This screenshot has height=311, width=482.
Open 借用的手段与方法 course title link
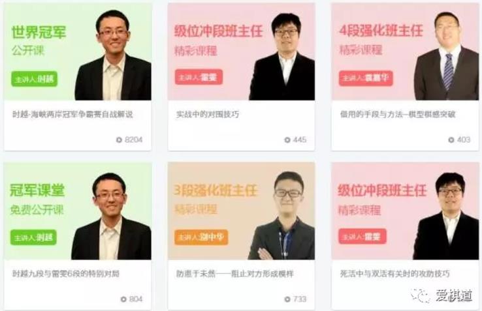tap(398, 115)
